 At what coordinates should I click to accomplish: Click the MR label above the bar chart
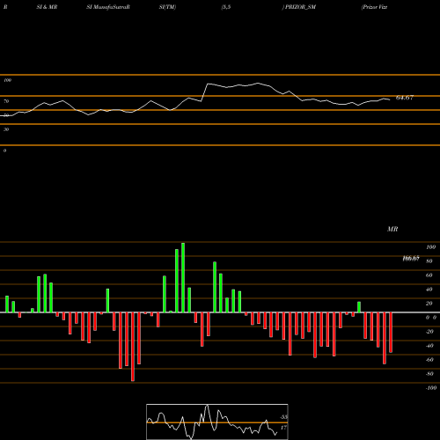click(392, 229)
